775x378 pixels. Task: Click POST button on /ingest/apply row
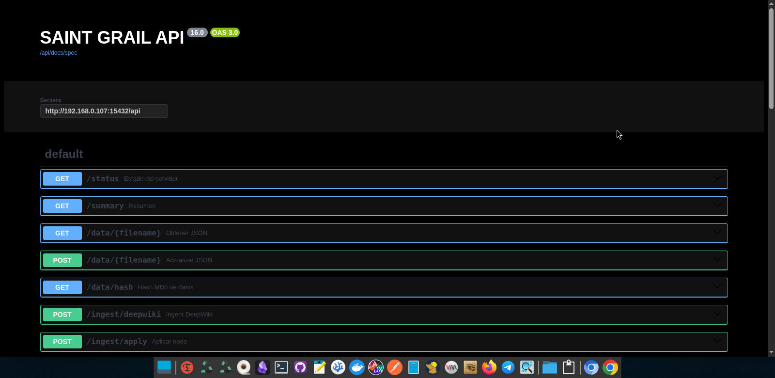[x=62, y=342]
